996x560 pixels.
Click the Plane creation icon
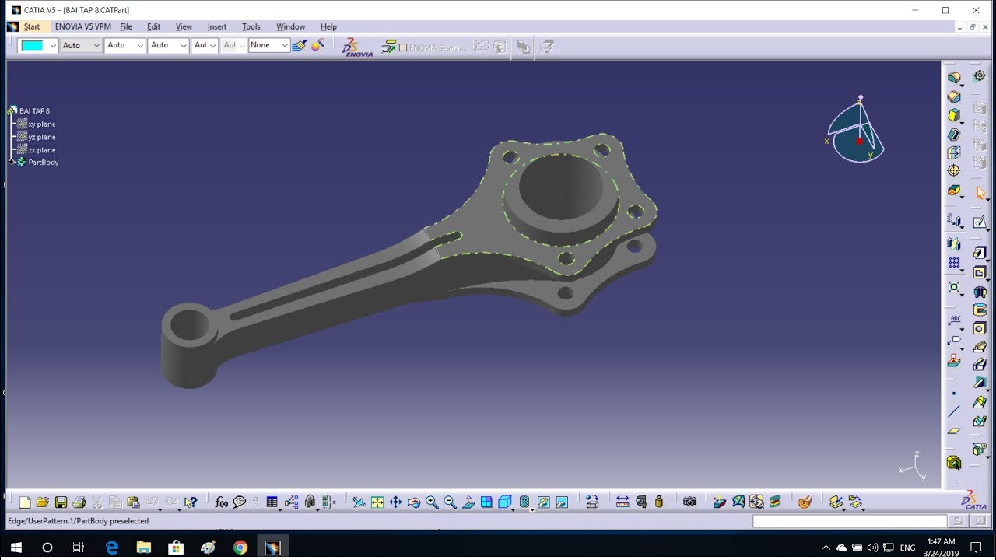954,431
